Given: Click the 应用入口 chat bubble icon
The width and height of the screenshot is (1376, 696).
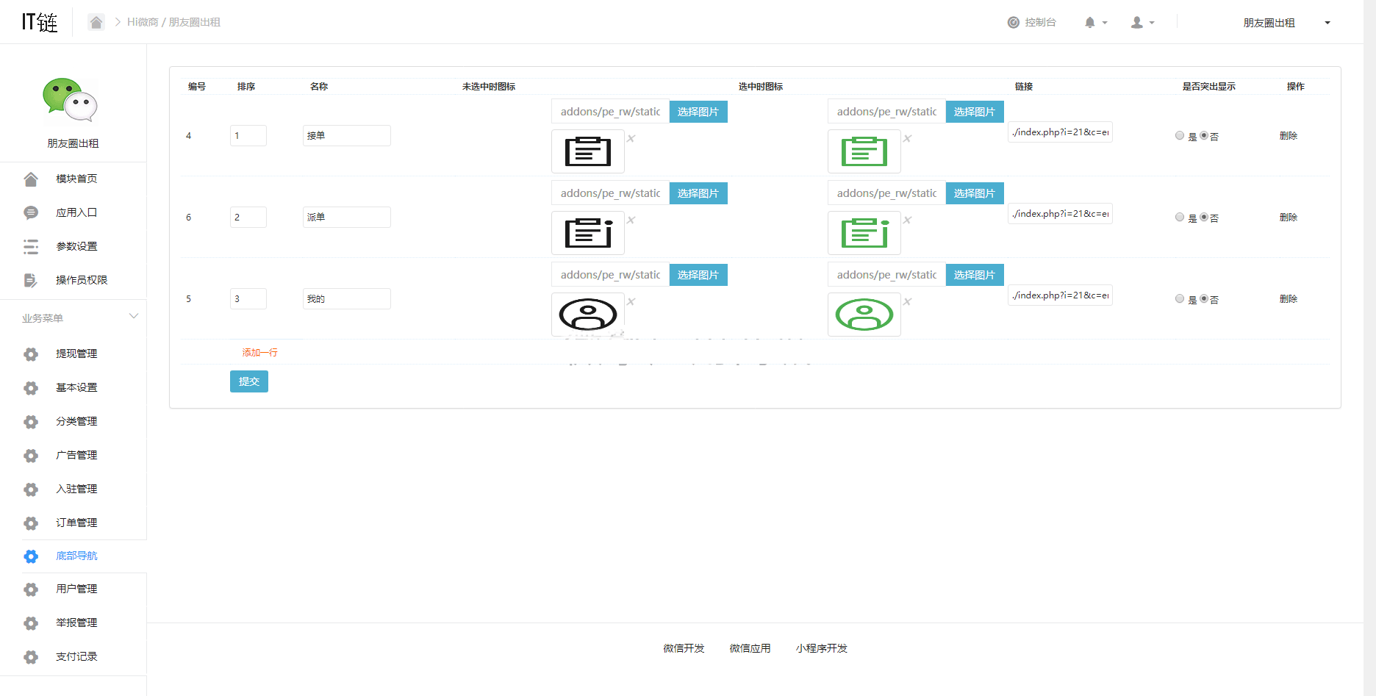Looking at the screenshot, I should (31, 212).
